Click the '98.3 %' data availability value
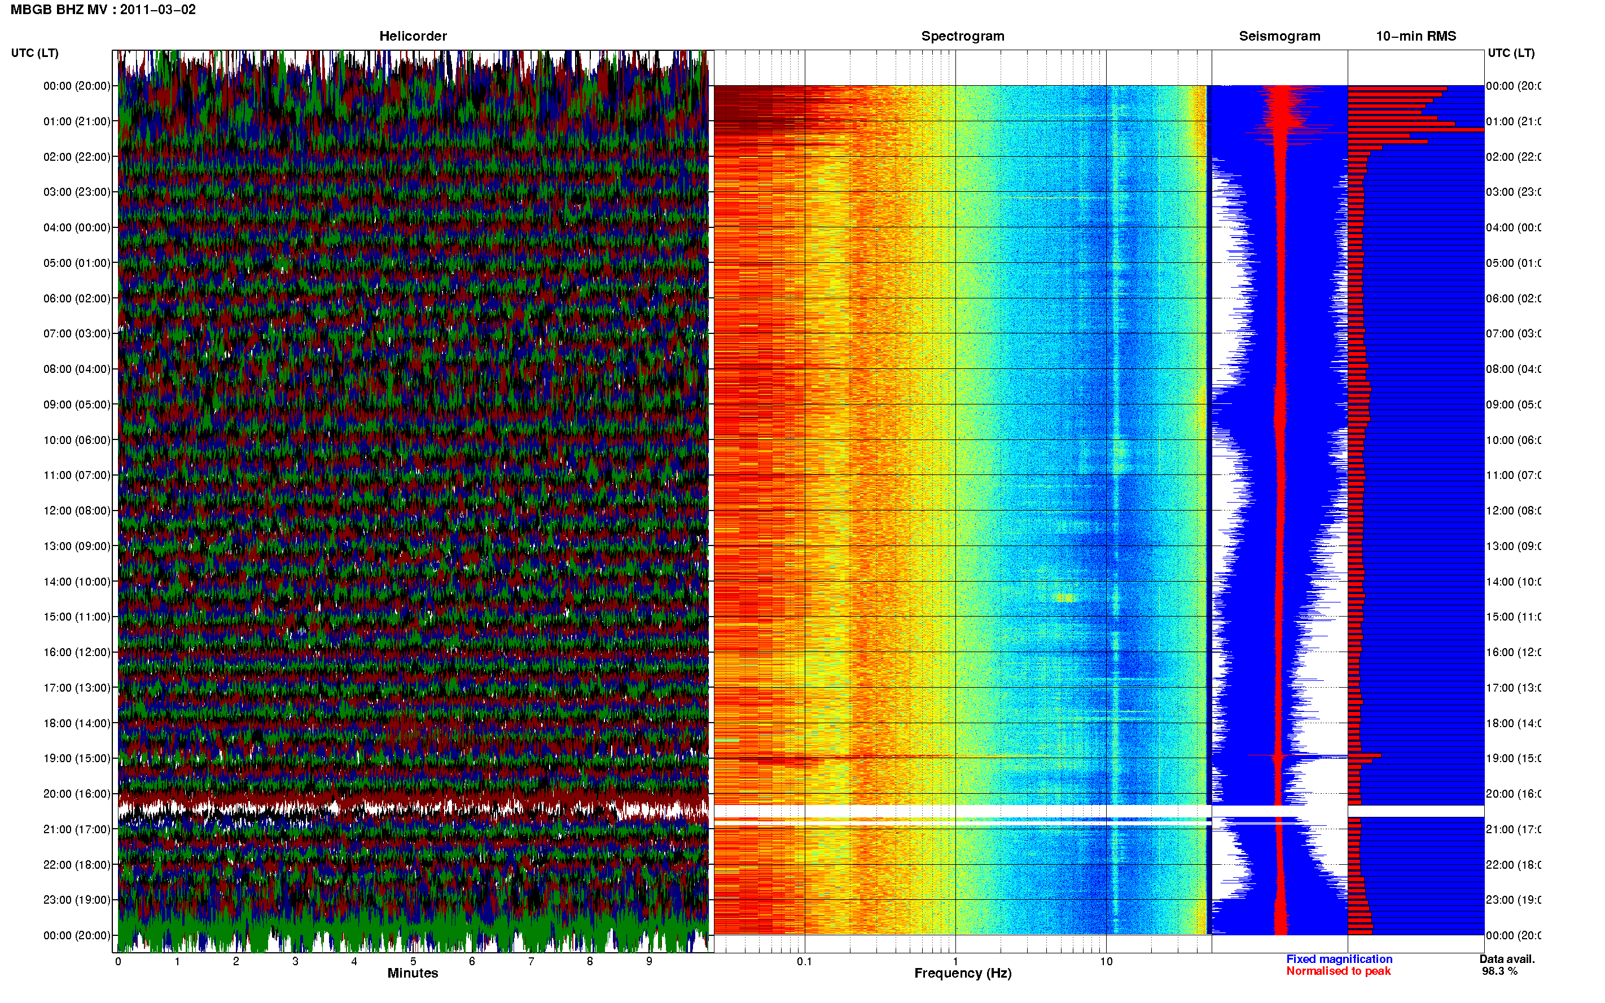 click(x=1499, y=971)
